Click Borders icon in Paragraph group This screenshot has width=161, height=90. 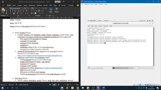[x=35, y=13]
